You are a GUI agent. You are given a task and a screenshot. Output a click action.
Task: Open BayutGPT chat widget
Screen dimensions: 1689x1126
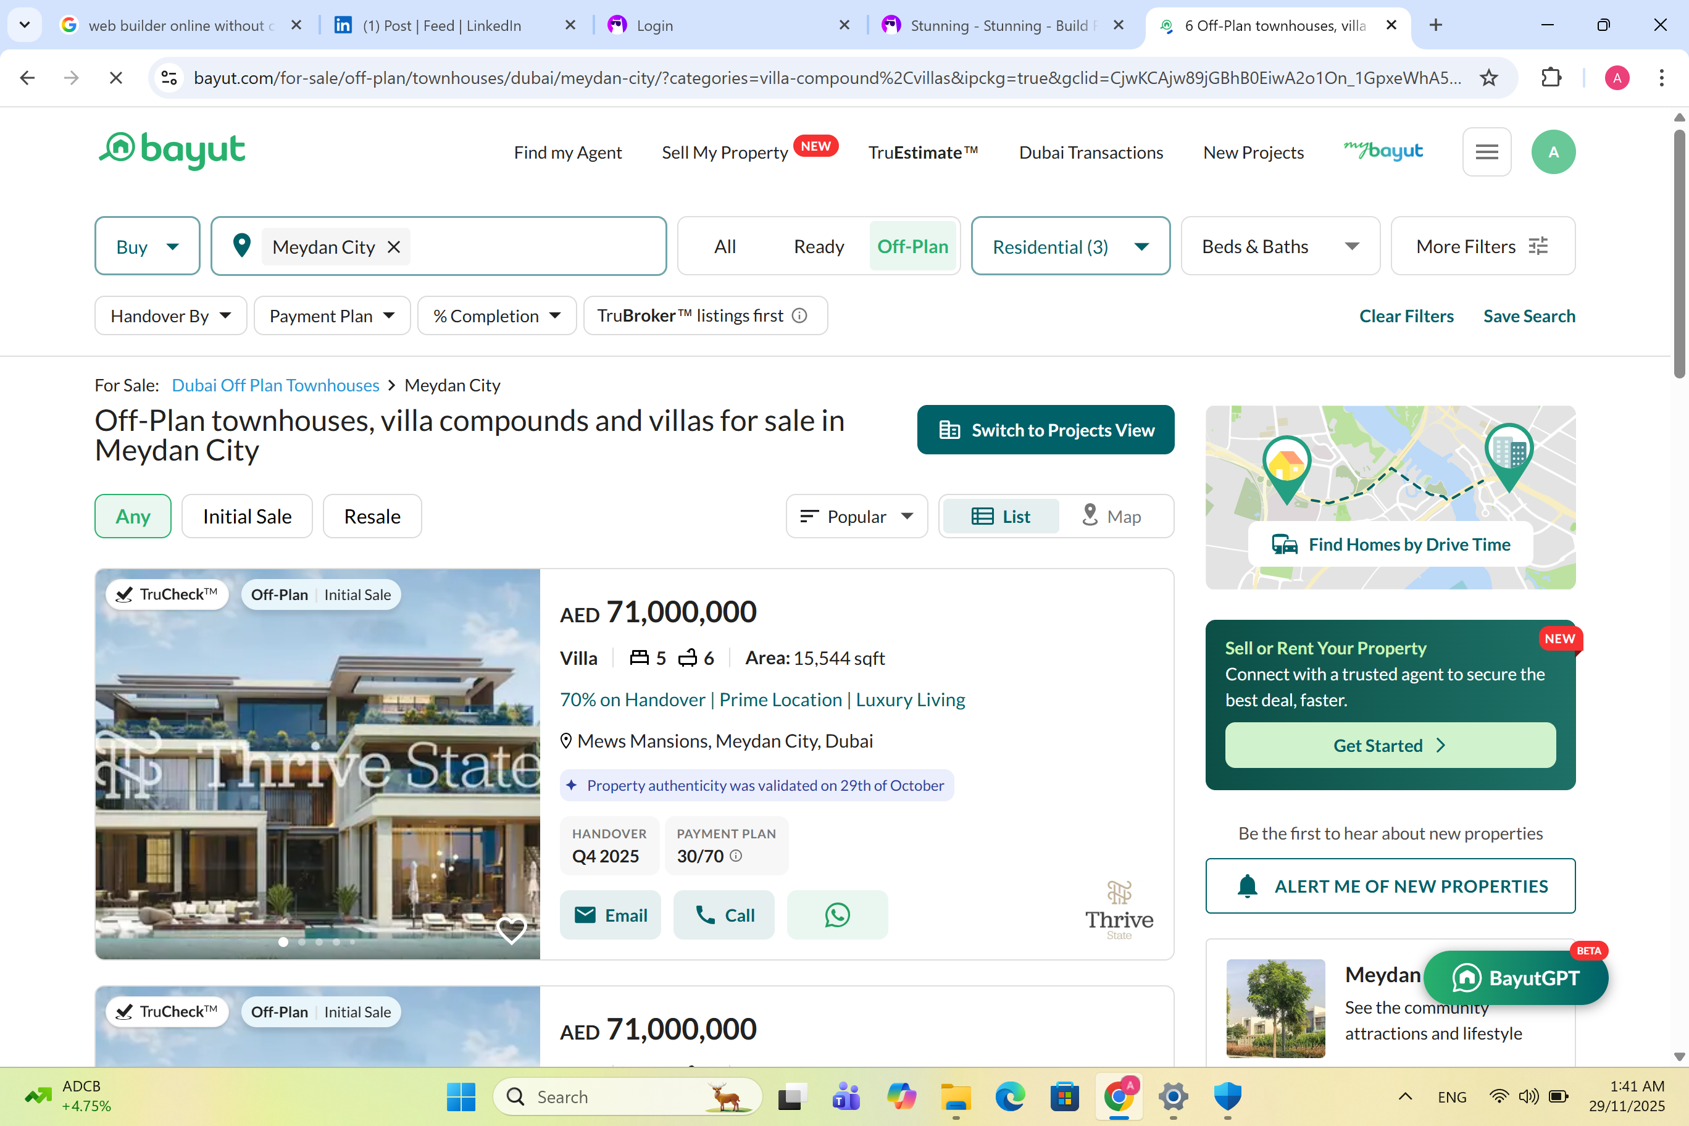1515,977
